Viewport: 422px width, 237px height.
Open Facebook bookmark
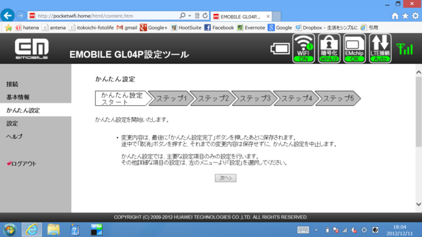[220, 28]
